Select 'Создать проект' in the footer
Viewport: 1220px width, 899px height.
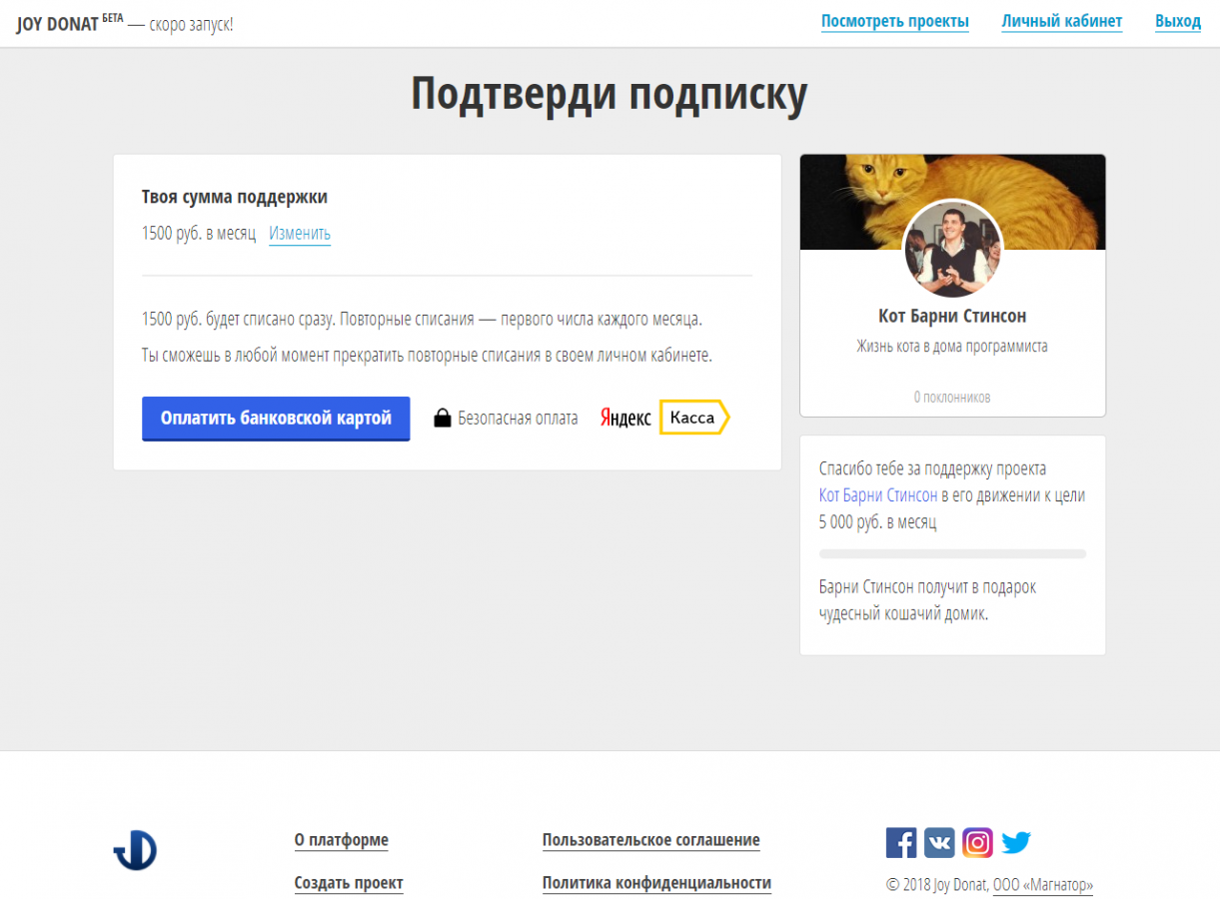349,883
